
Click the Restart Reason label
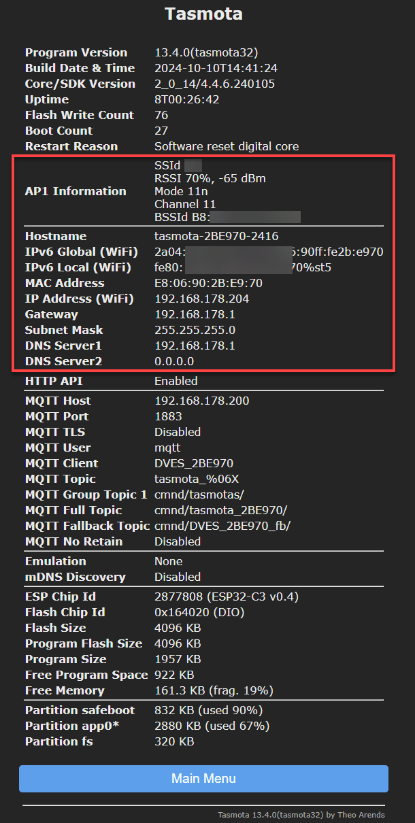71,146
